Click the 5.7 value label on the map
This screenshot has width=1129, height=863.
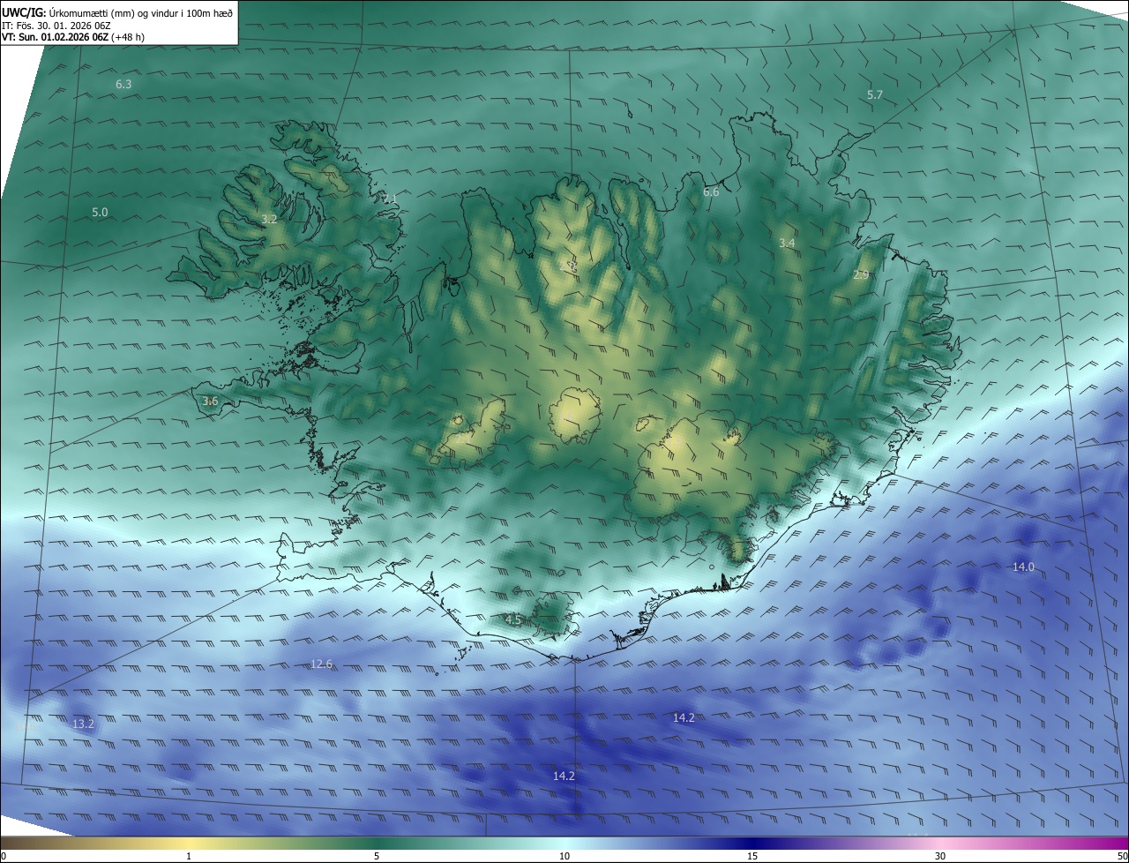point(875,94)
